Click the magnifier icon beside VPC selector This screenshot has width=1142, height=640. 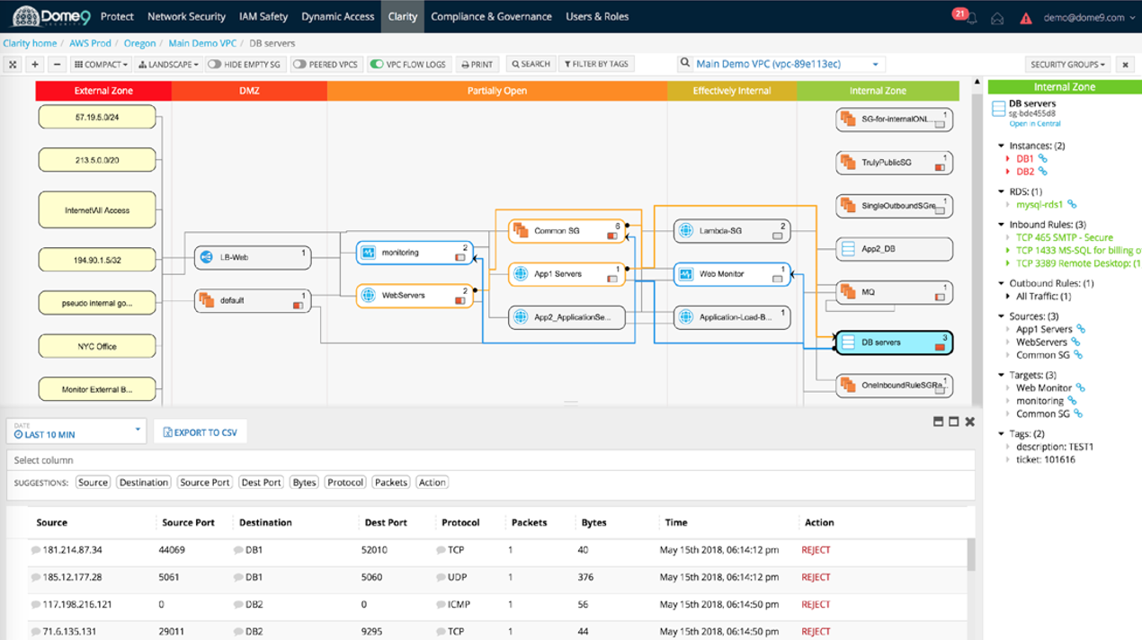click(x=685, y=64)
